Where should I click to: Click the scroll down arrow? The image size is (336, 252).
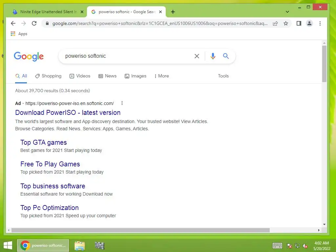[x=324, y=224]
